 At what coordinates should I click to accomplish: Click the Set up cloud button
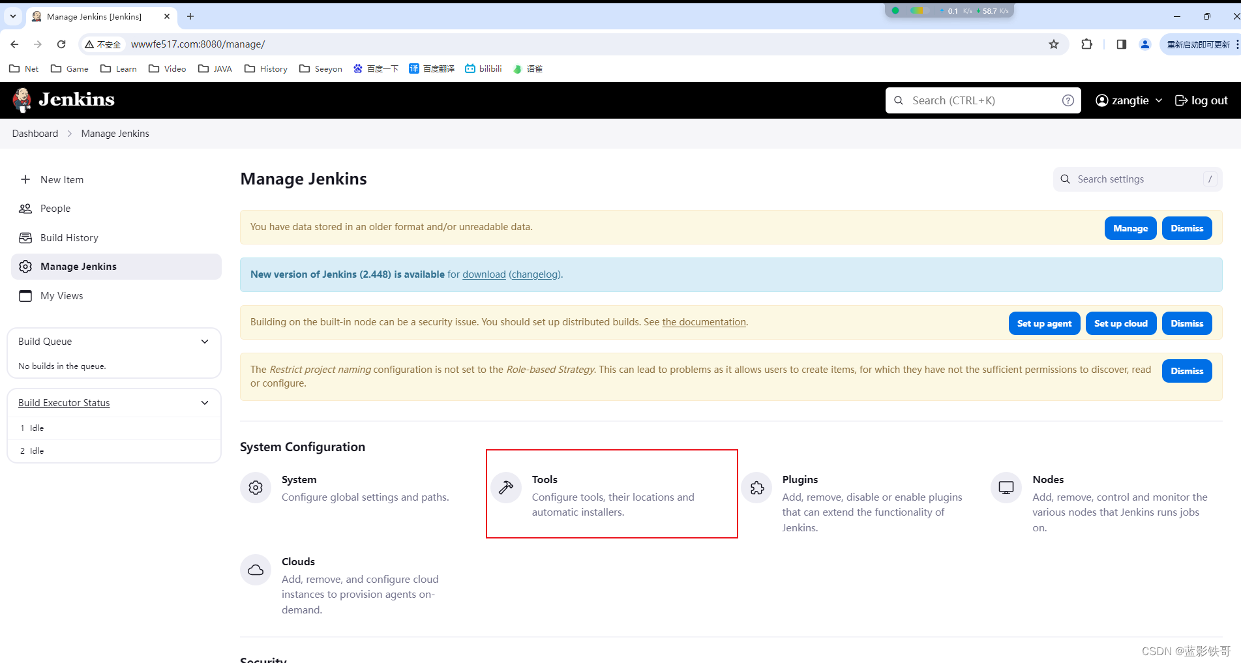click(1120, 323)
